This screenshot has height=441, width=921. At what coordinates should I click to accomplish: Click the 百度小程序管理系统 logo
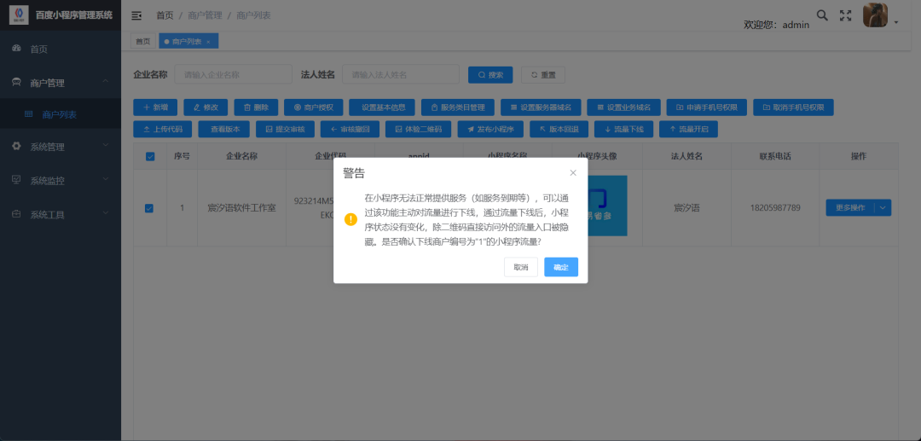point(20,15)
